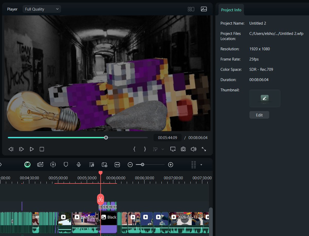Viewport: 309px width, 236px height.
Task: Open the Full Quality playback dropdown
Action: (x=42, y=9)
